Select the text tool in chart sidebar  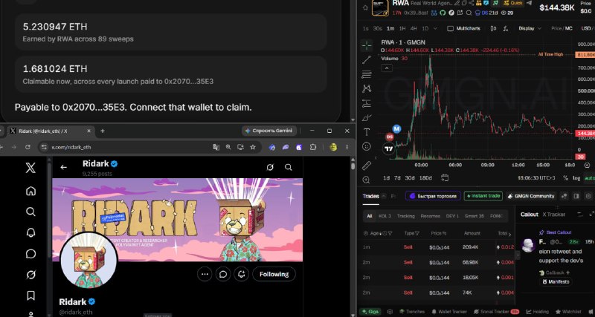coord(367,132)
